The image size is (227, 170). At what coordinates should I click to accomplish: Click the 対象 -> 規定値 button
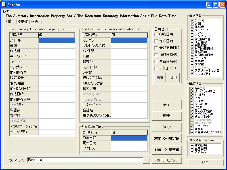pyautogui.click(x=167, y=150)
